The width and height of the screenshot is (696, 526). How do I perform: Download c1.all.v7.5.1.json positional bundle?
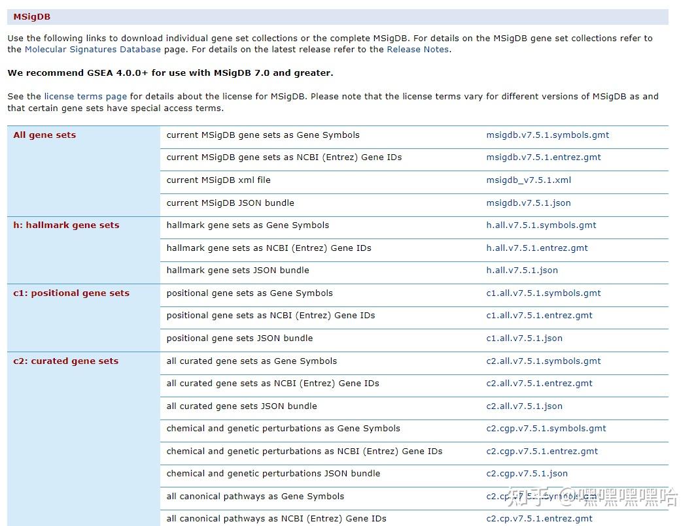524,338
